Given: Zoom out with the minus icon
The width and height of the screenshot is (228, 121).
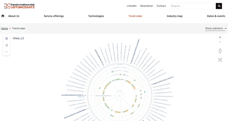Looking at the screenshot, I should click(220, 42).
